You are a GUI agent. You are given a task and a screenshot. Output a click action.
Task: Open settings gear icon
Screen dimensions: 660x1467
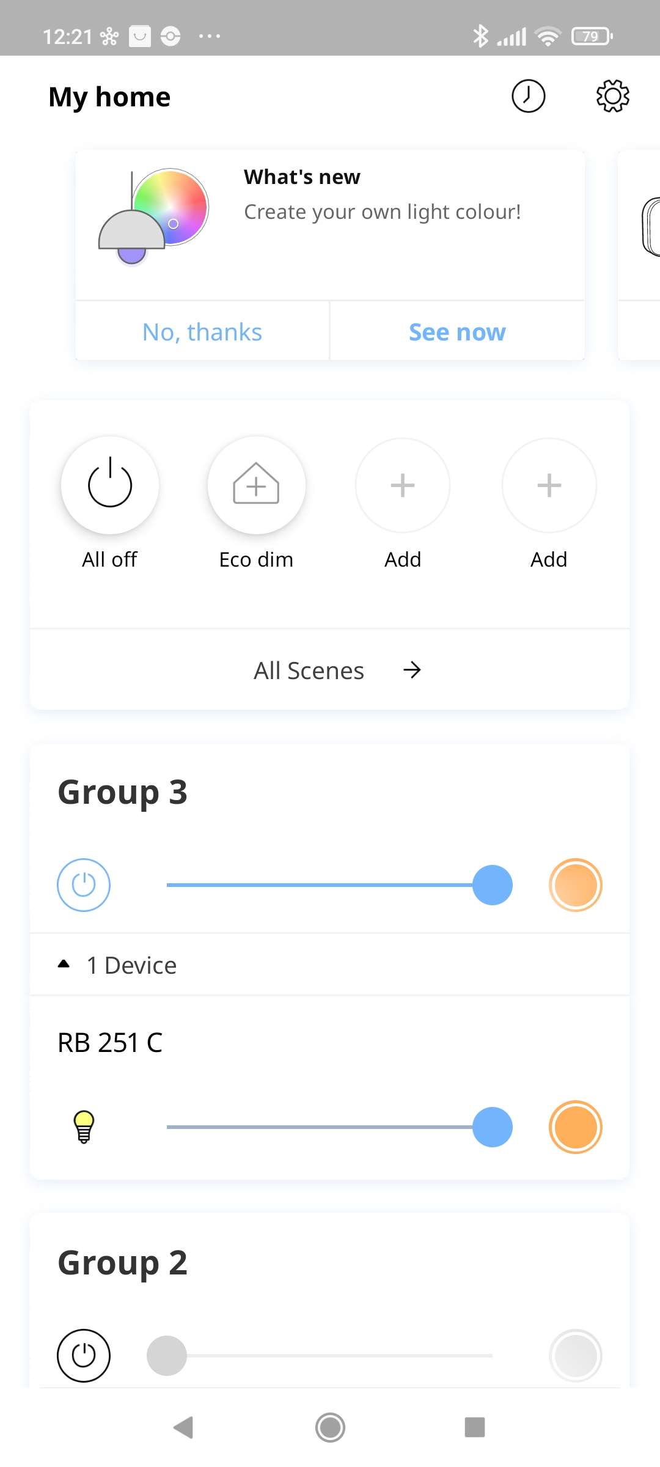point(612,96)
